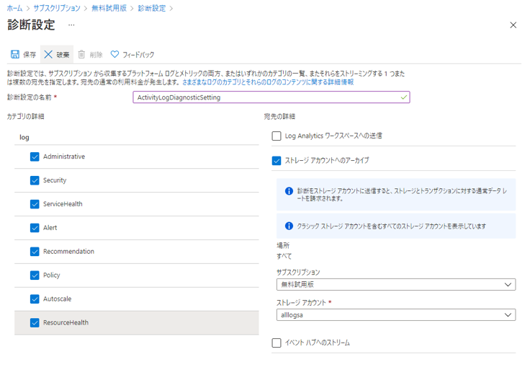Image resolution: width=530 pixels, height=370 pixels.
Task: Uncheck the Security log category
Action: click(35, 180)
